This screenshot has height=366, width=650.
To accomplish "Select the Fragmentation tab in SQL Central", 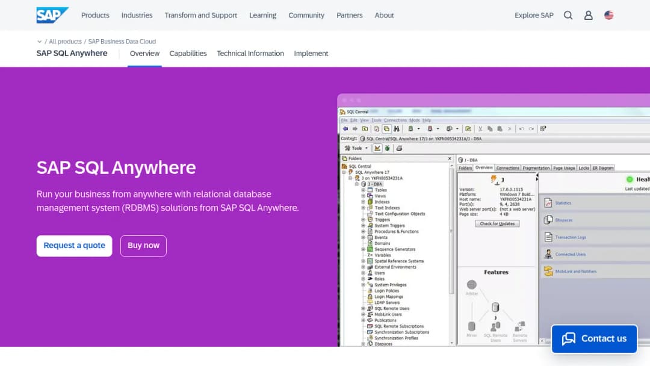I will [x=536, y=168].
